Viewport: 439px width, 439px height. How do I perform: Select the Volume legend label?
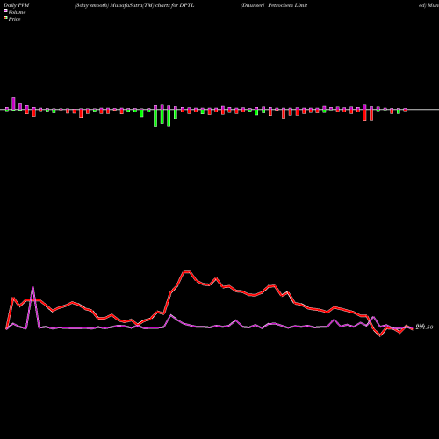(17, 12)
